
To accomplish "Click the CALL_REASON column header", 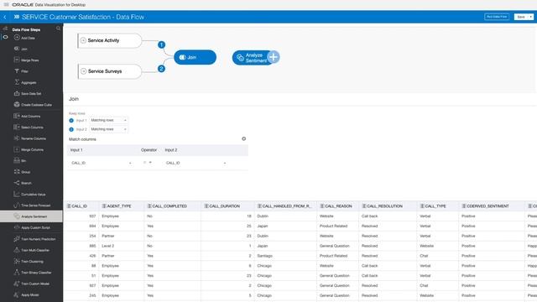I will [338, 206].
